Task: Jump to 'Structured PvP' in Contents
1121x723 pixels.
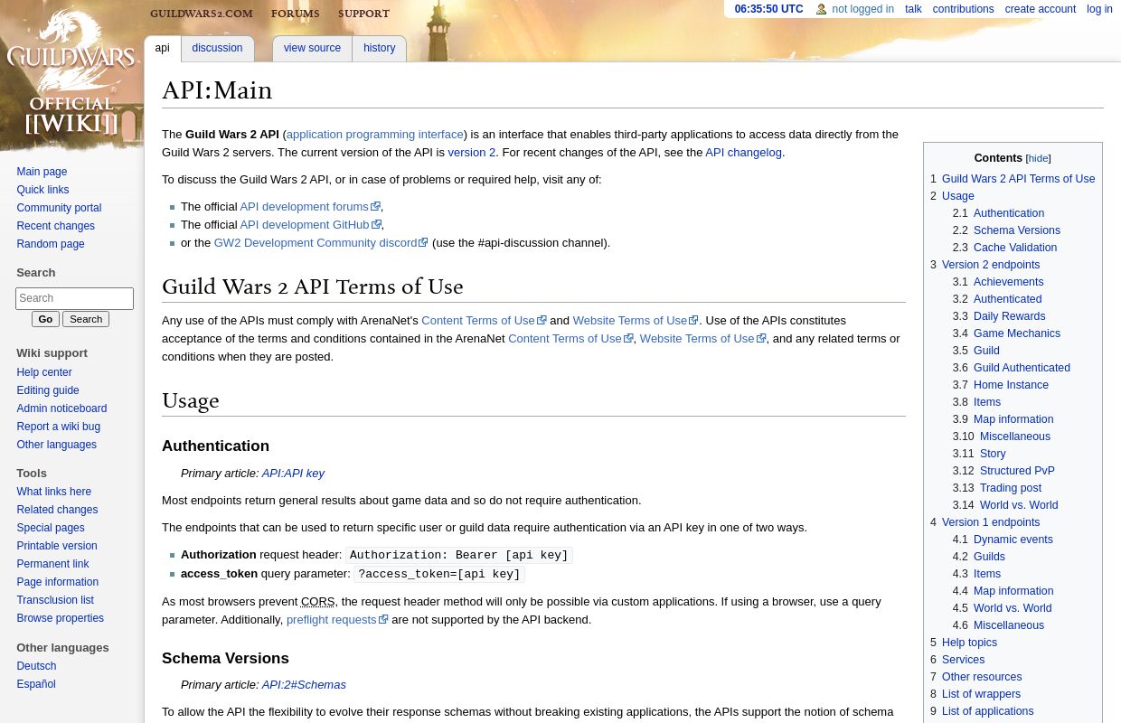Action: 1017,471
